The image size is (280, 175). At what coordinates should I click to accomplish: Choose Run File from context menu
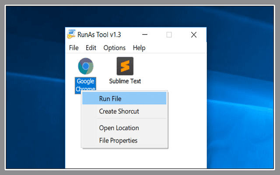[124, 98]
